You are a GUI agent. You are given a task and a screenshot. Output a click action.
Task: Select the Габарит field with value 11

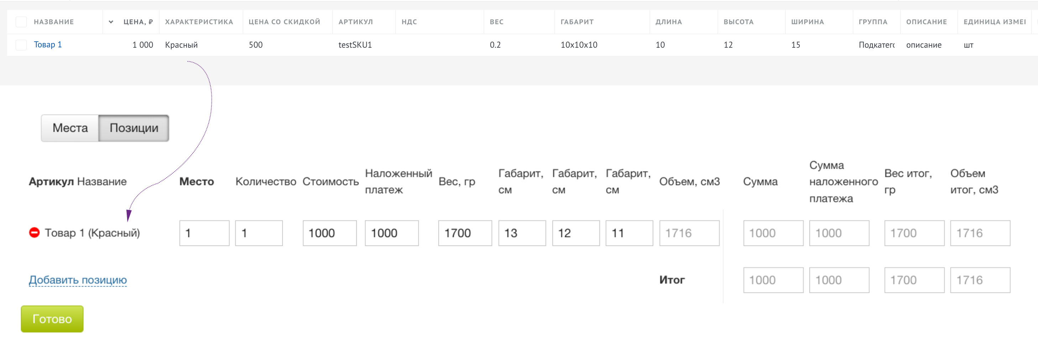(629, 233)
